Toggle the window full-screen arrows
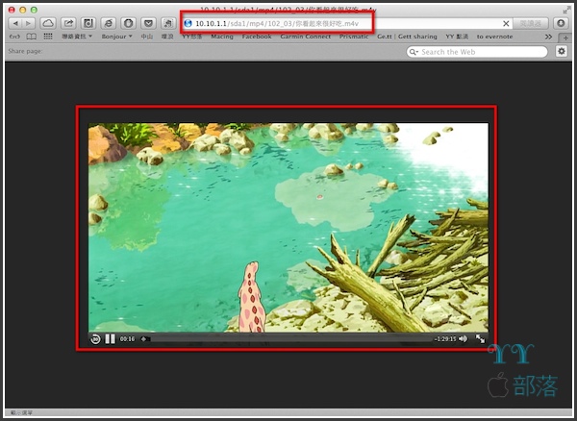The width and height of the screenshot is (577, 421). point(566,11)
